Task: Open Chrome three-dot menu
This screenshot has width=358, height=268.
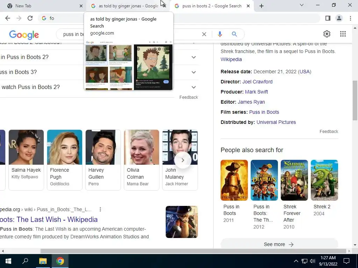Action: tap(350, 18)
